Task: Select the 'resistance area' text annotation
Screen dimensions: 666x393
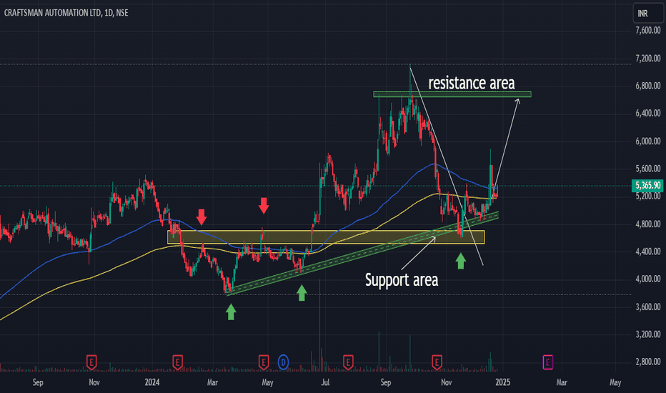Action: tap(472, 83)
